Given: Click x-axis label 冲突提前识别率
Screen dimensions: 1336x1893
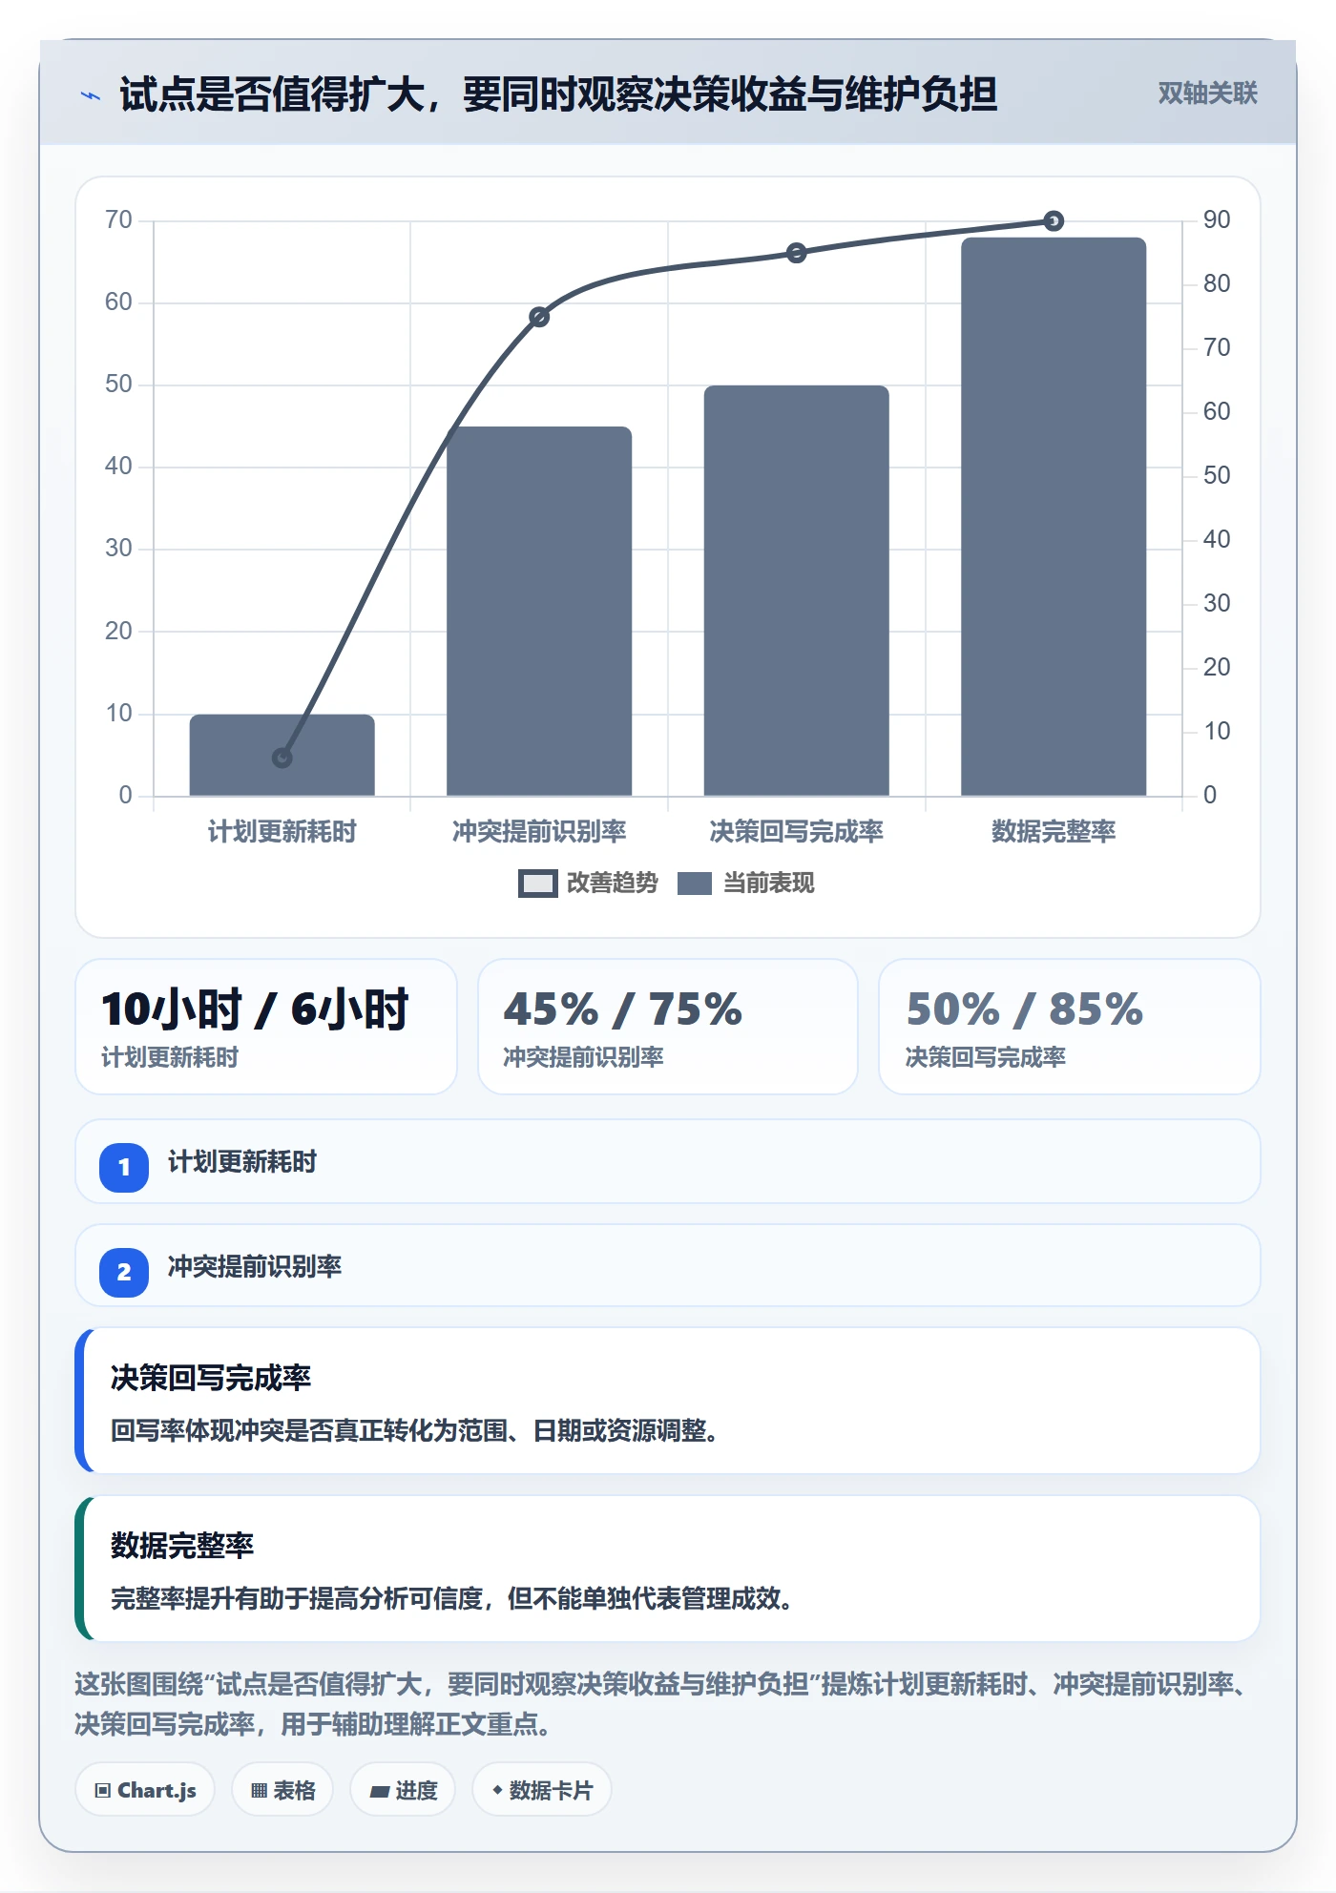Looking at the screenshot, I should [x=539, y=832].
